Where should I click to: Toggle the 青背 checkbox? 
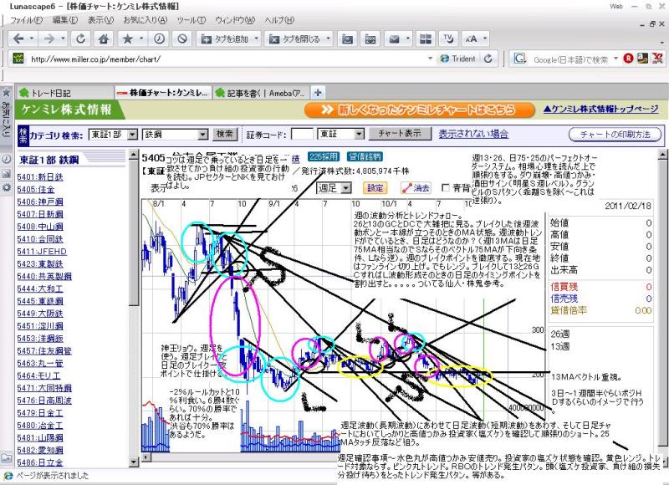(446, 187)
